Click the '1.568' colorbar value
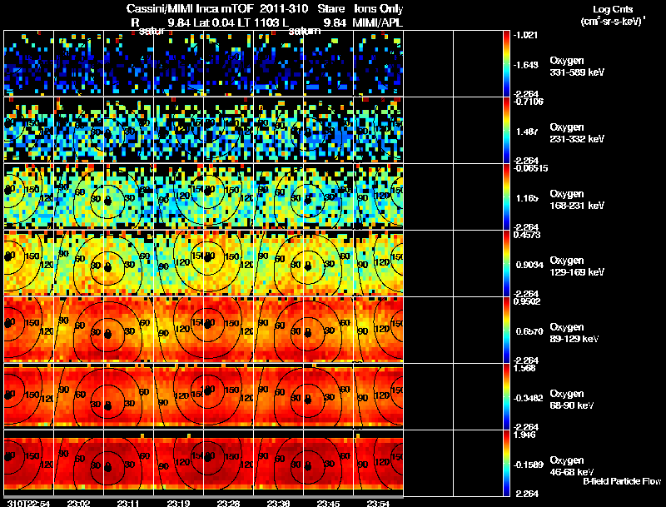The width and height of the screenshot is (666, 507). coord(524,368)
